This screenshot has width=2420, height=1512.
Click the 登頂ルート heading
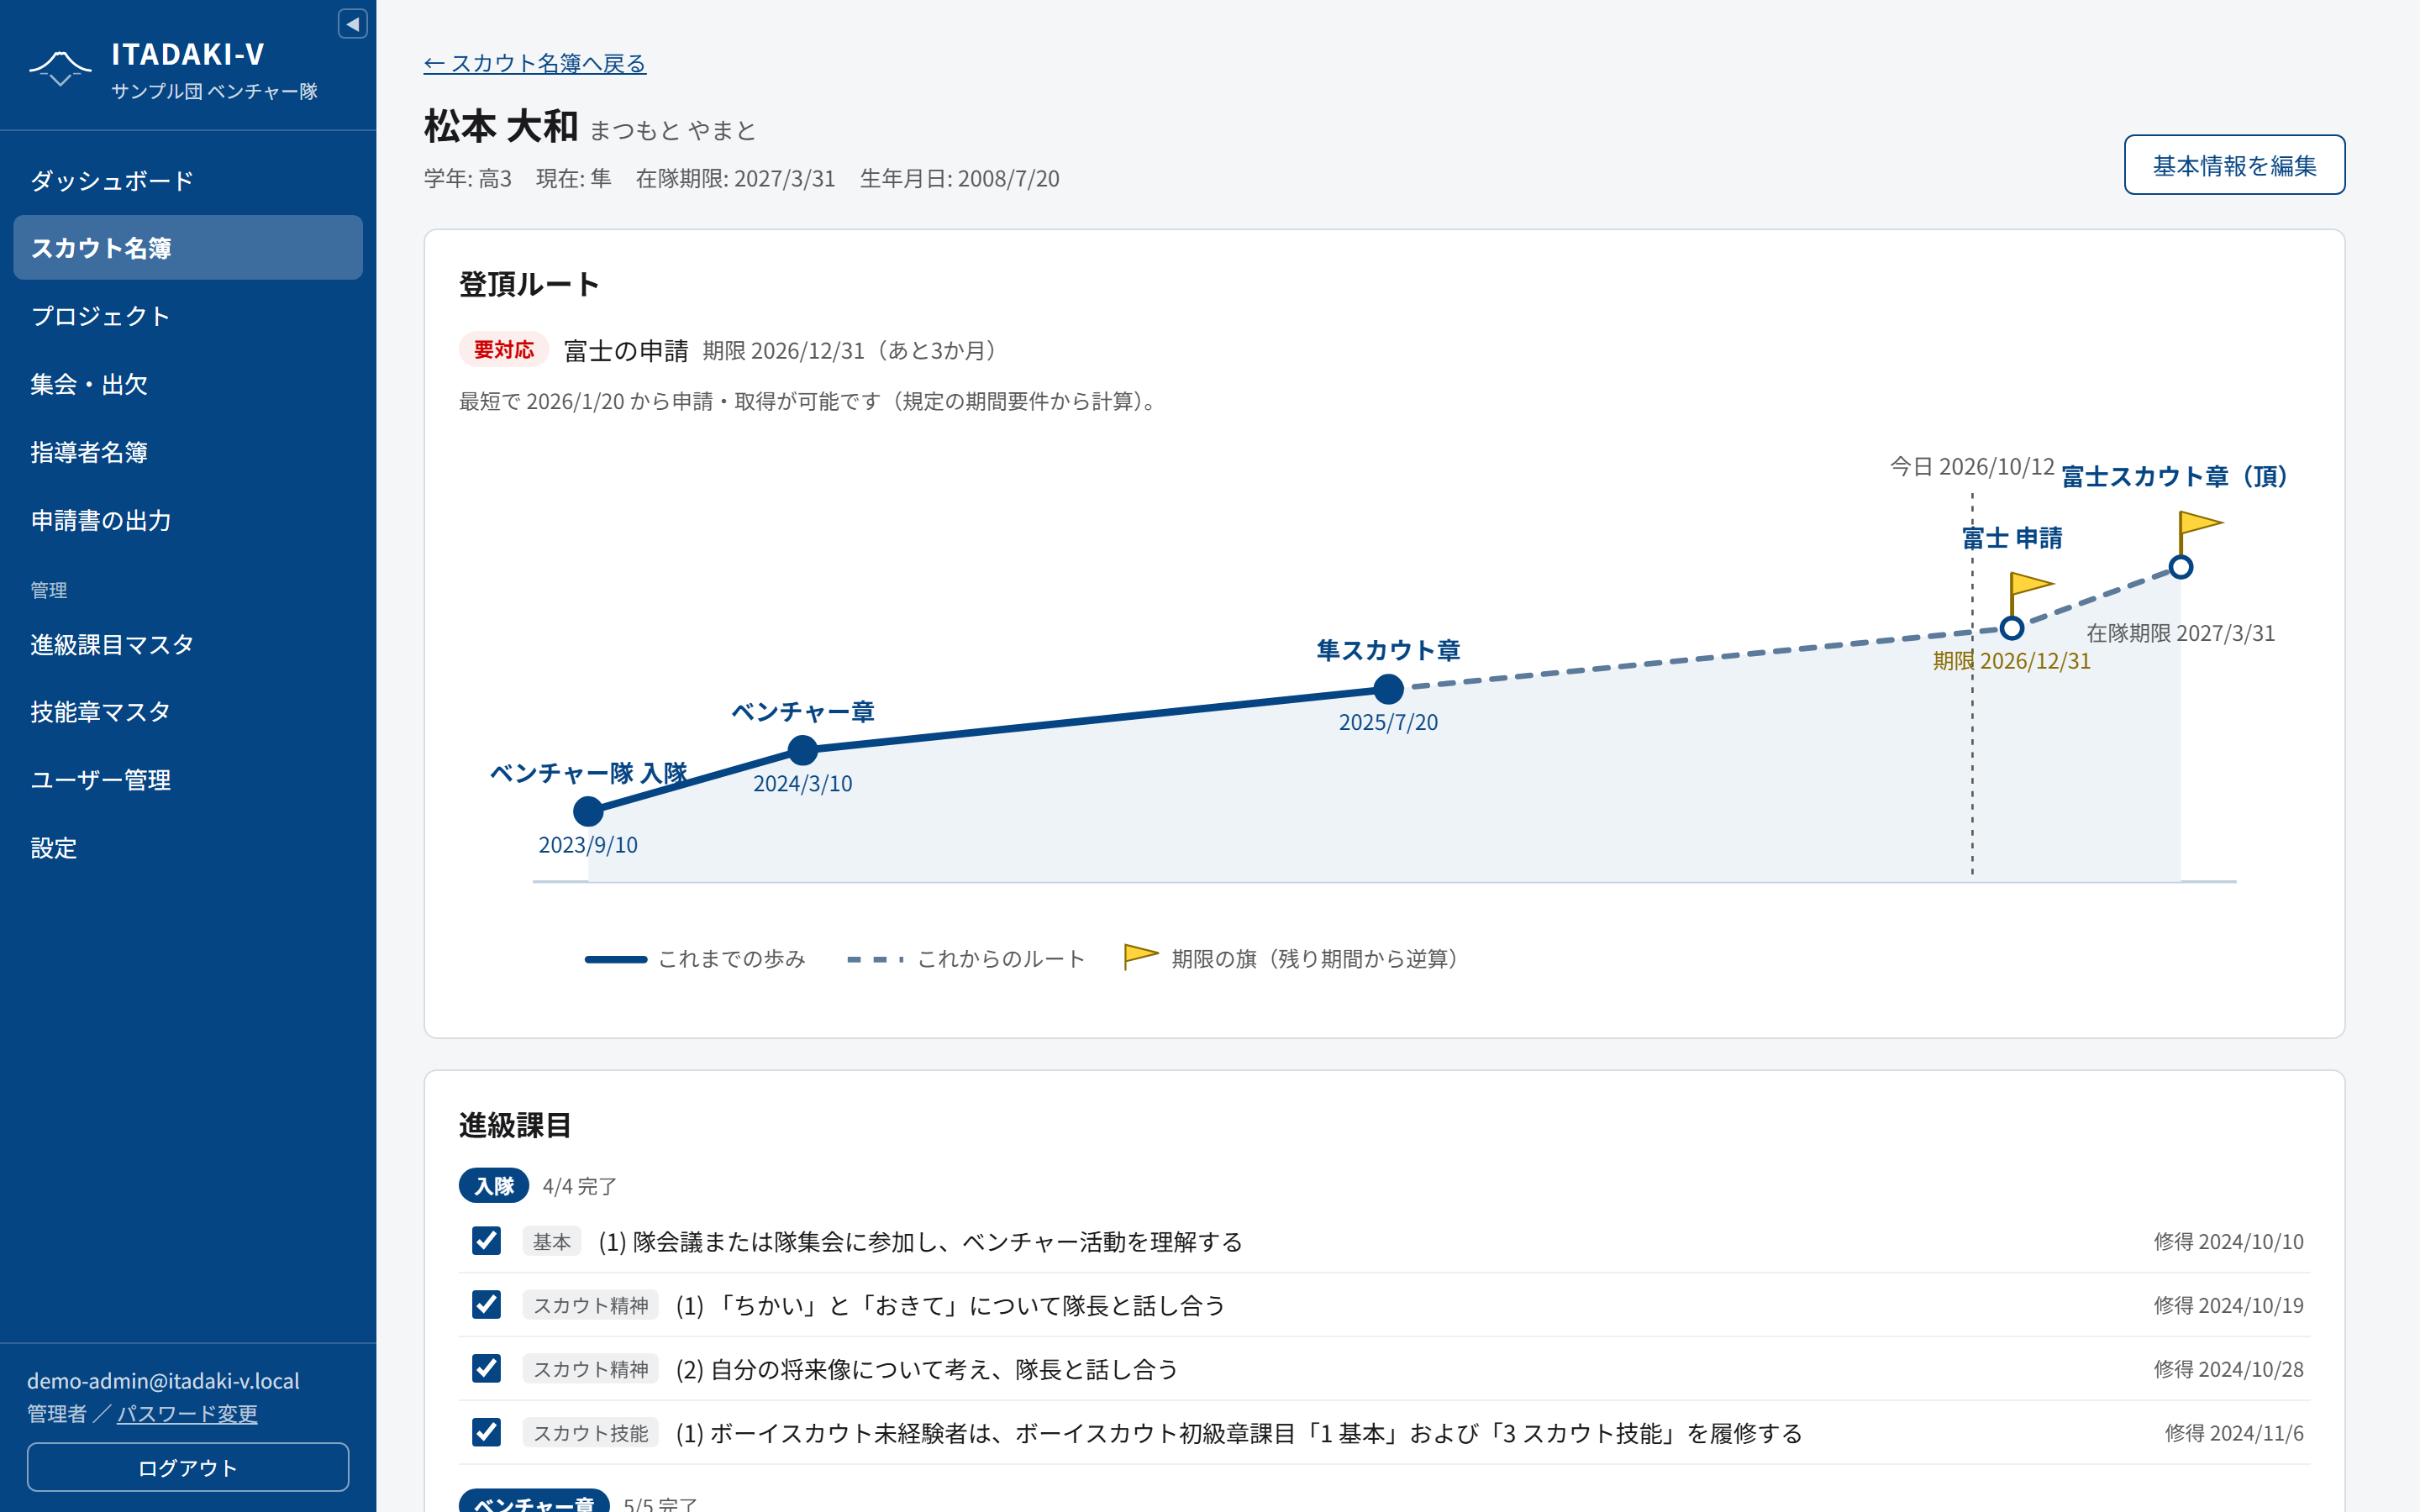click(529, 284)
